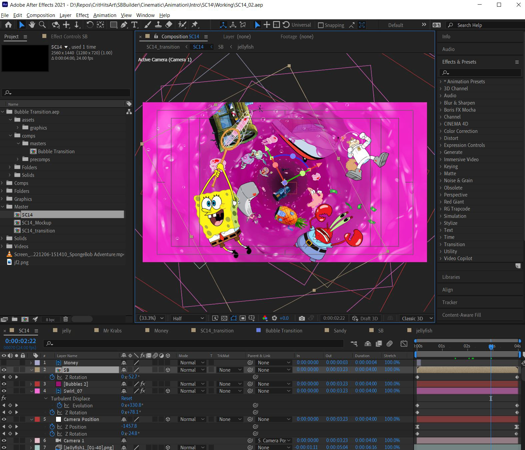Screen dimensions: 525x450
Task: Select the Brush tool
Action: 148,25
